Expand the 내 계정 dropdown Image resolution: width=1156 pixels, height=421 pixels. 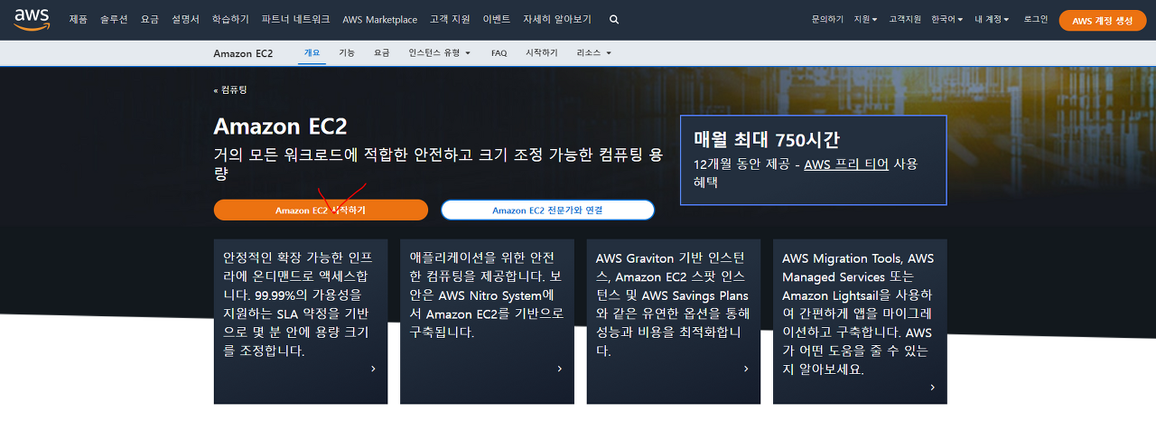pos(992,19)
